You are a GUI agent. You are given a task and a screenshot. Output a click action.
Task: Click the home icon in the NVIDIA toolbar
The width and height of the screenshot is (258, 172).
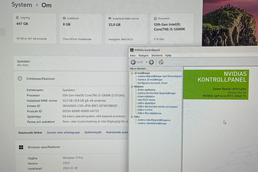point(161,62)
